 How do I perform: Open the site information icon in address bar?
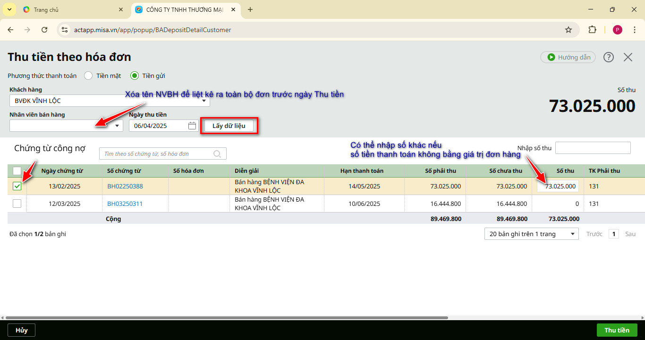(x=65, y=30)
